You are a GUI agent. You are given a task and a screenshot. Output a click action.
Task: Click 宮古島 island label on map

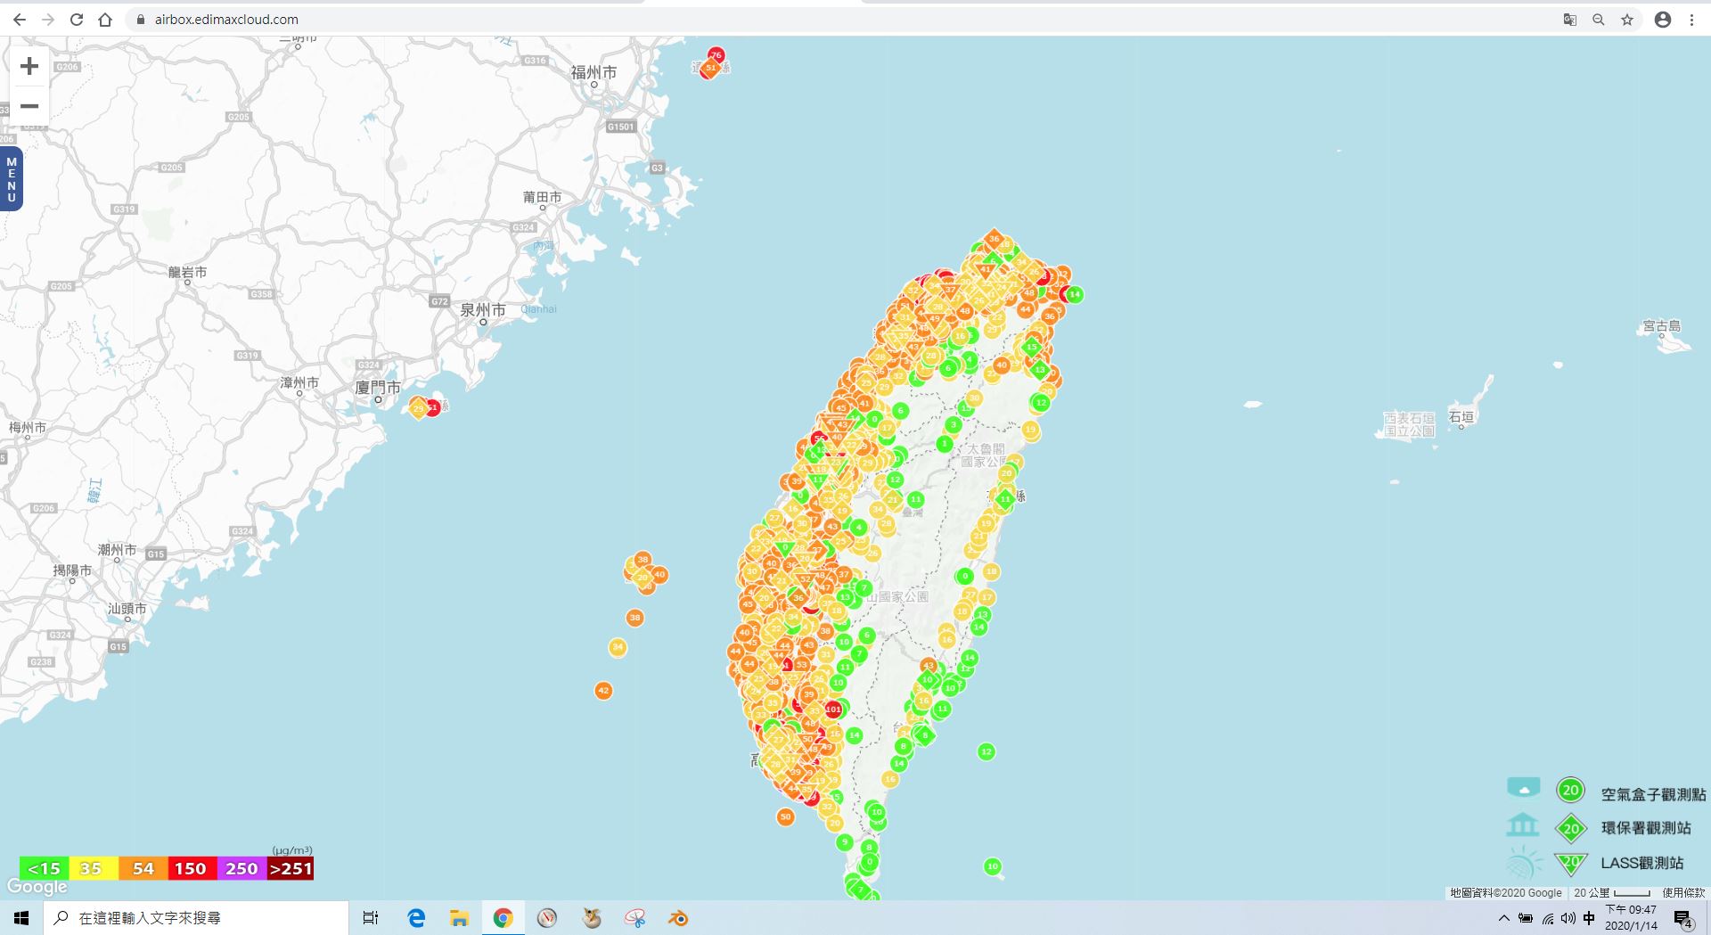[1662, 326]
